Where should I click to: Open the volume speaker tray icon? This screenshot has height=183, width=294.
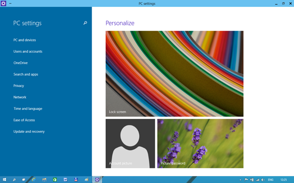tap(263, 180)
